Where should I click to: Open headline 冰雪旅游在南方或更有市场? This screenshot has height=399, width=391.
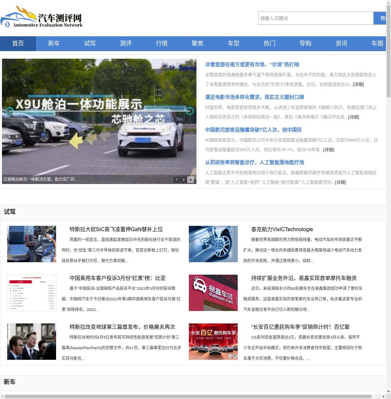coord(252,65)
